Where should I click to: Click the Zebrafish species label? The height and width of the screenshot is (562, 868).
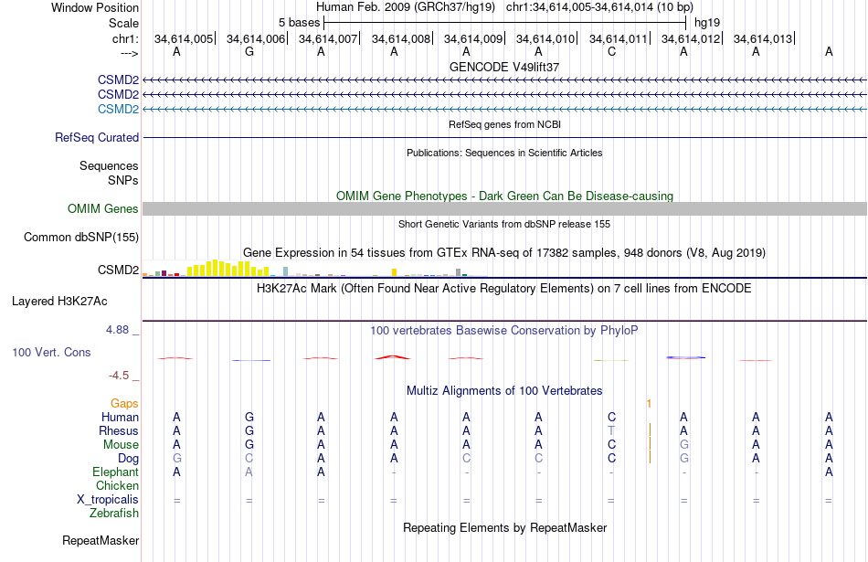114,514
